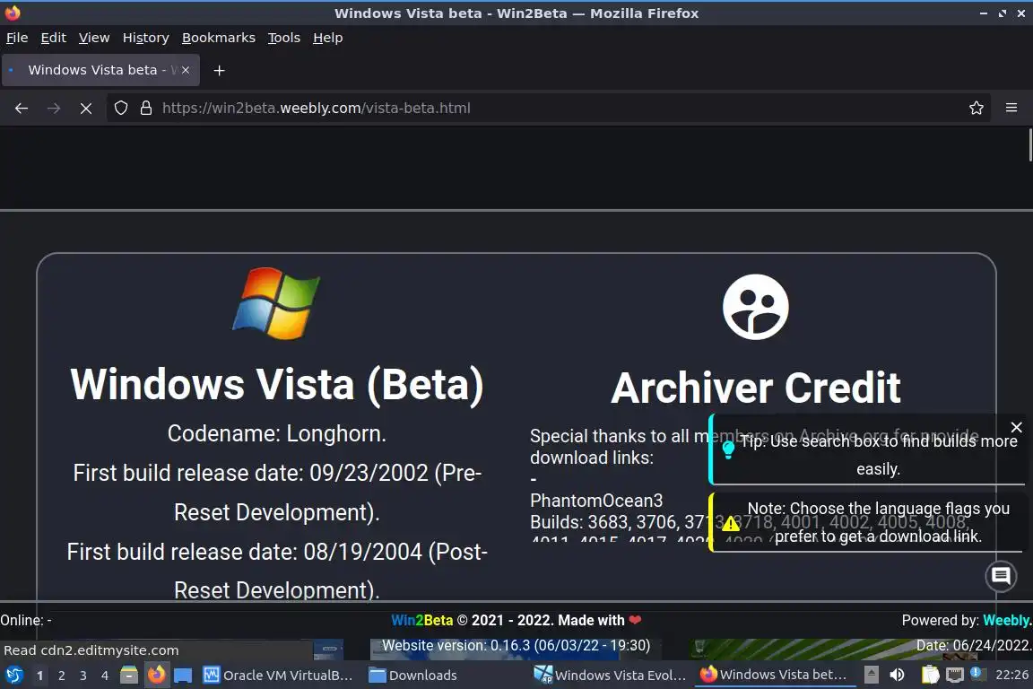Open the Help menu
Screen dimensions: 1033x689
[327, 38]
